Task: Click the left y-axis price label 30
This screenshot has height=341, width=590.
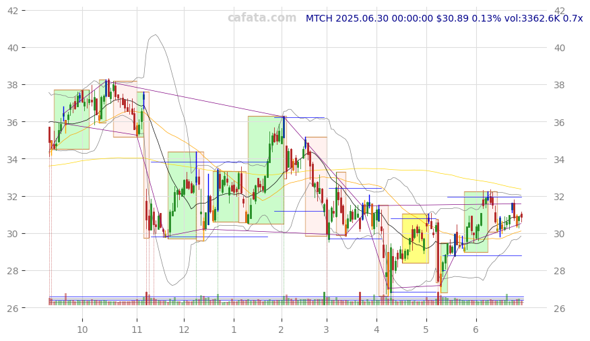Action: coord(13,234)
